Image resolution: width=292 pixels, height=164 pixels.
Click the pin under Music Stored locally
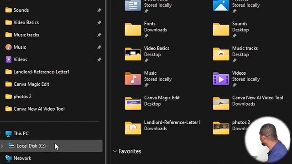coord(146,85)
